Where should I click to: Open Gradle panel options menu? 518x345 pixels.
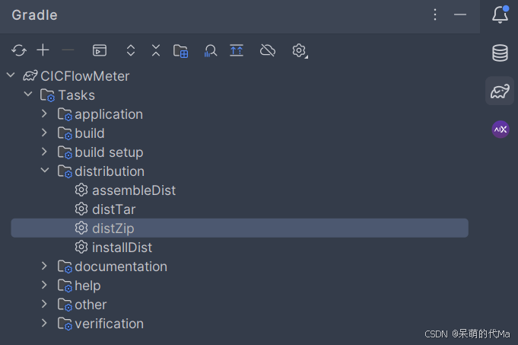[435, 14]
